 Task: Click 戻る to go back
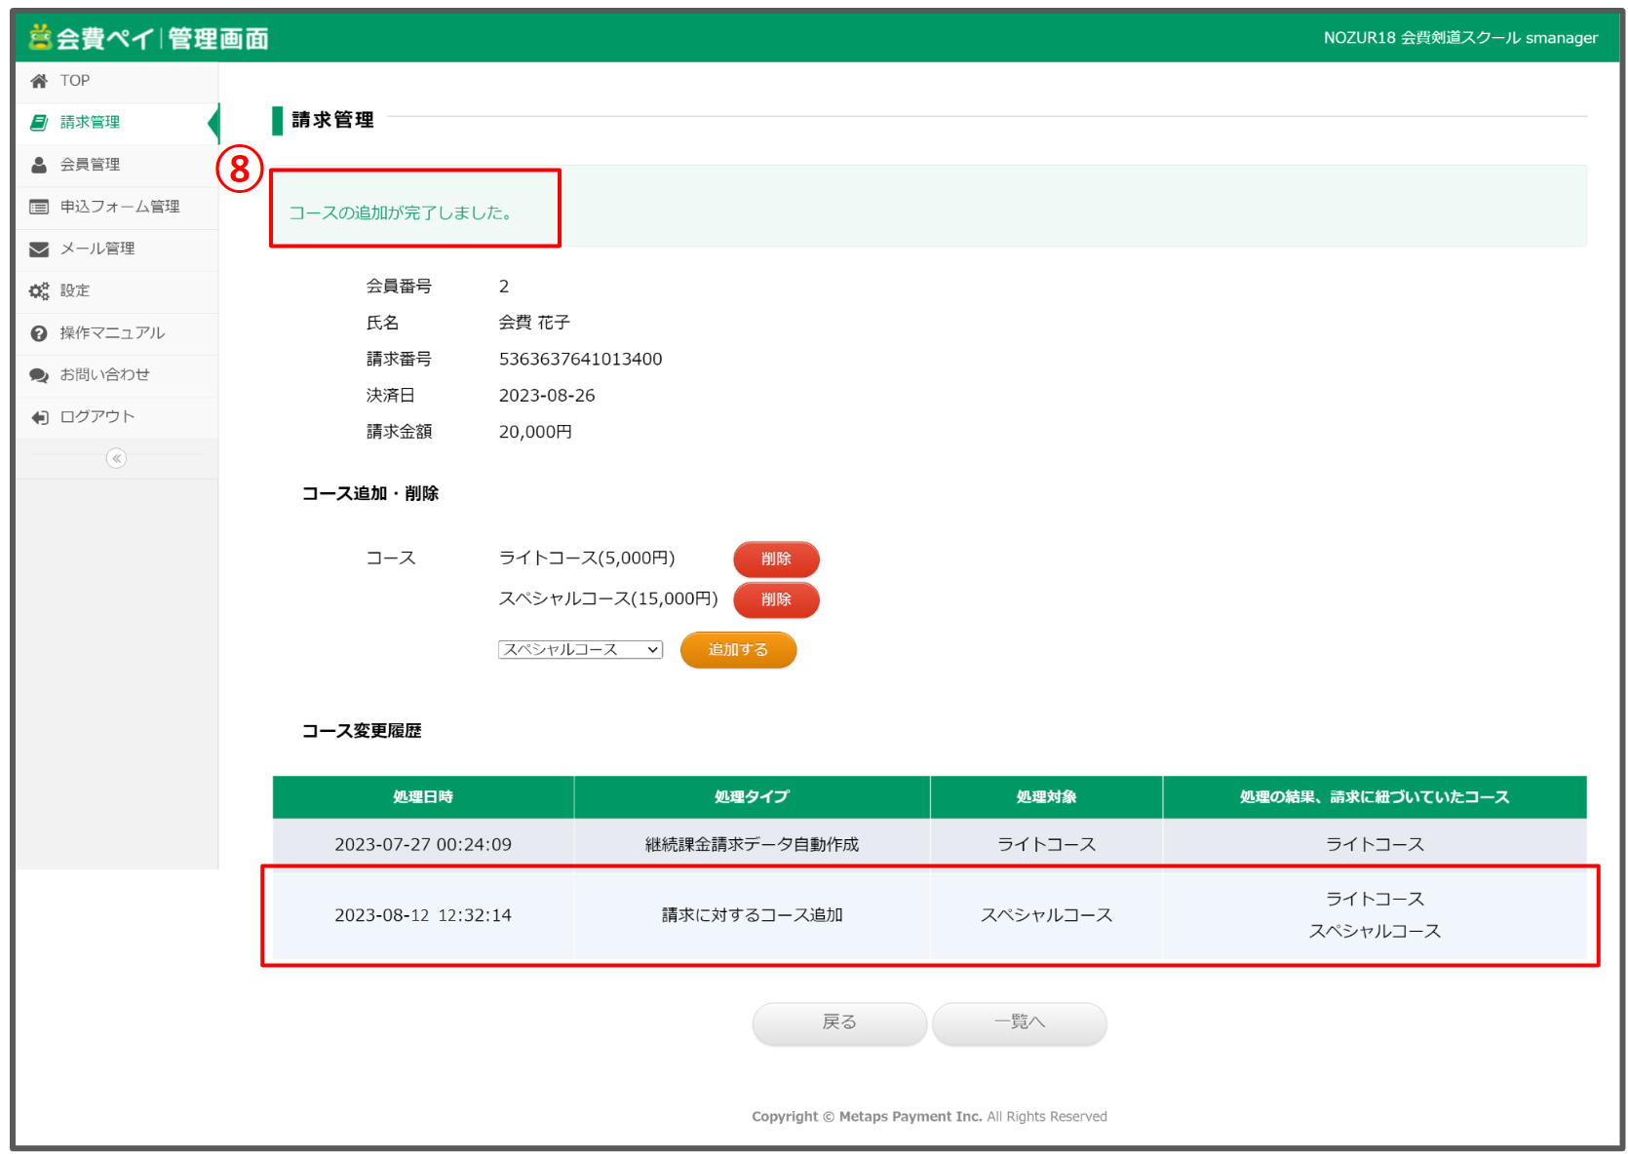(837, 1022)
